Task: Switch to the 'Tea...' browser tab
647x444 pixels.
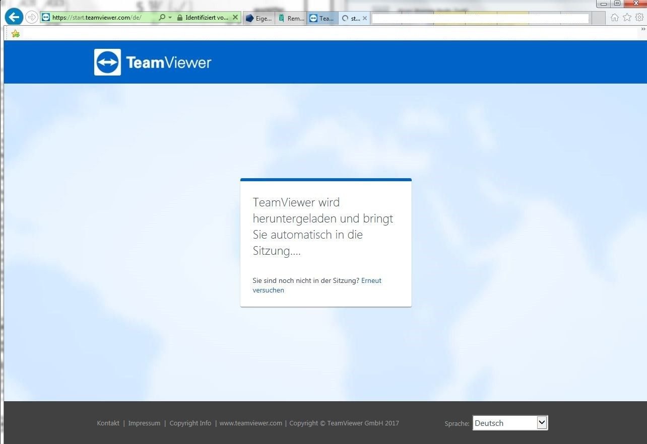Action: (322, 18)
